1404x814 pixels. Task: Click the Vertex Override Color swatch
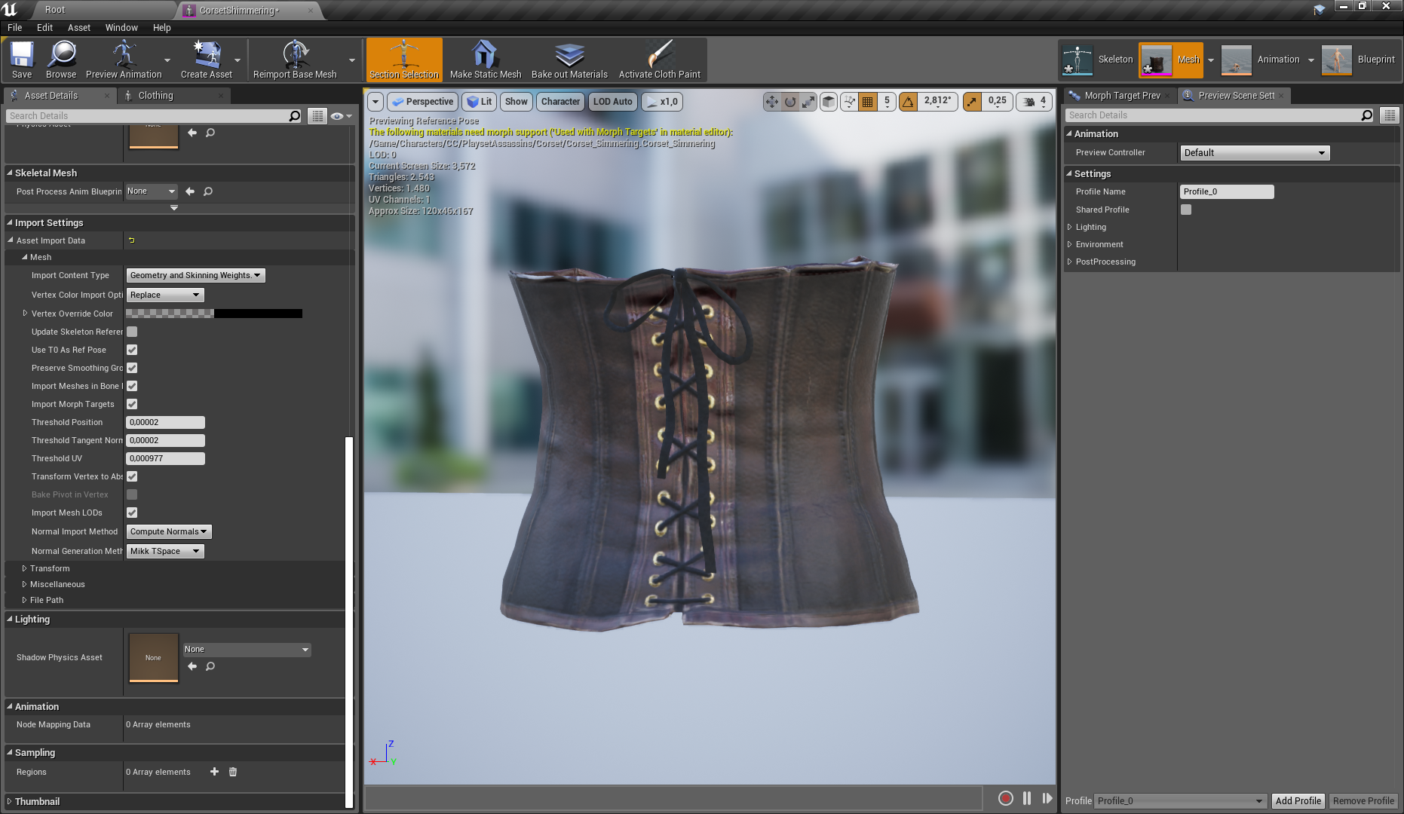(x=214, y=314)
